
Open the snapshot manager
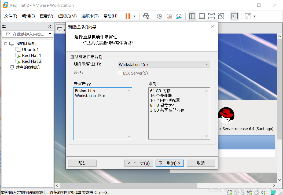pyautogui.click(x=179, y=16)
